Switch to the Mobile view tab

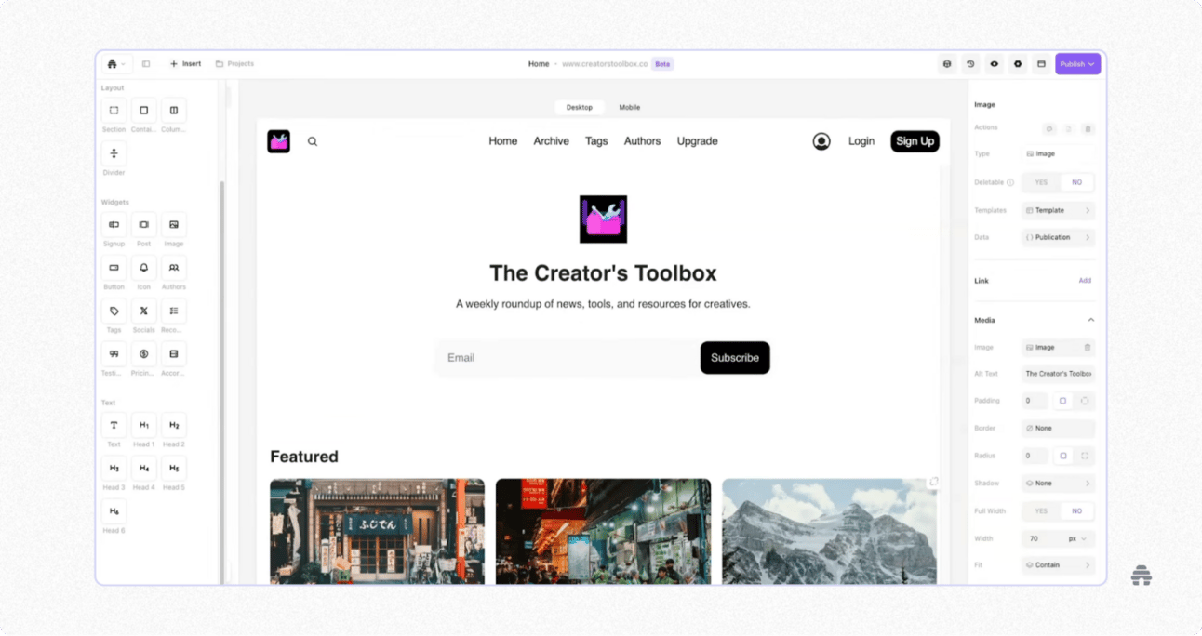click(630, 107)
